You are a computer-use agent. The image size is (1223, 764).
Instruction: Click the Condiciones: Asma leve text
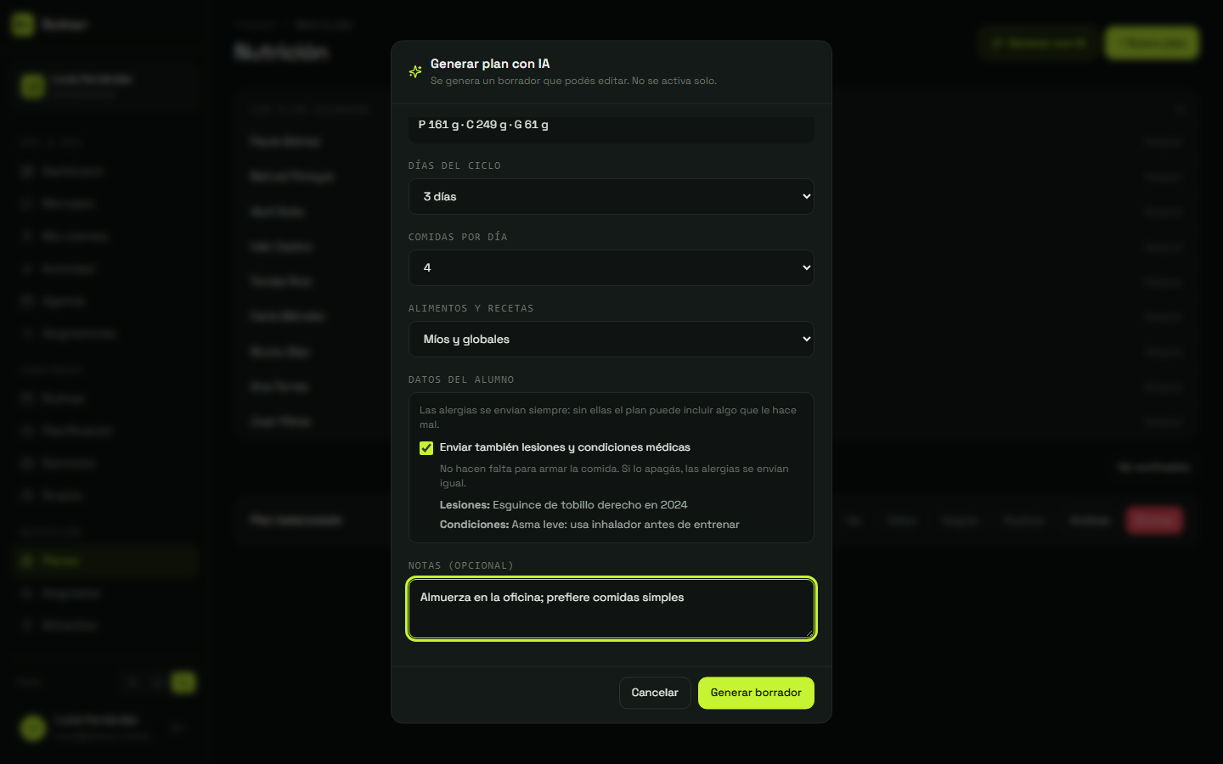pyautogui.click(x=589, y=525)
